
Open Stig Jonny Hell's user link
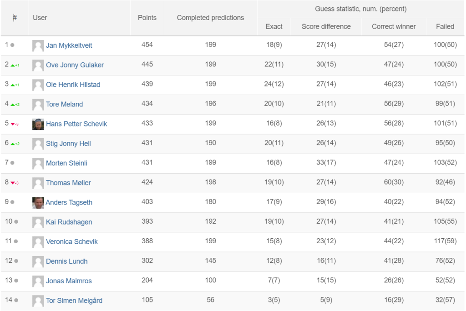[x=68, y=144]
